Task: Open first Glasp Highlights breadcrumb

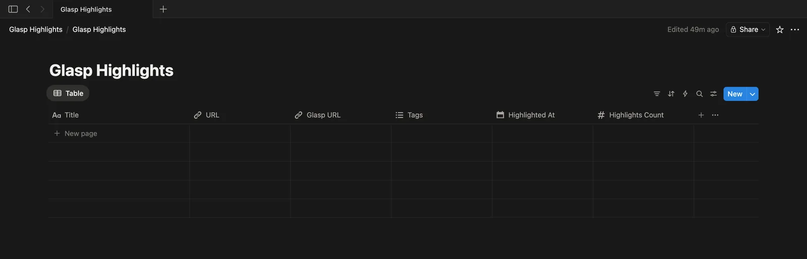Action: [x=36, y=29]
